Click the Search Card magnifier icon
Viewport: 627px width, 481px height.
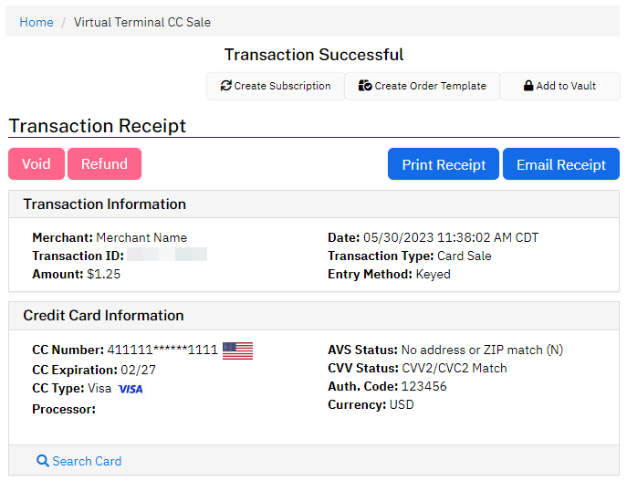(x=43, y=461)
